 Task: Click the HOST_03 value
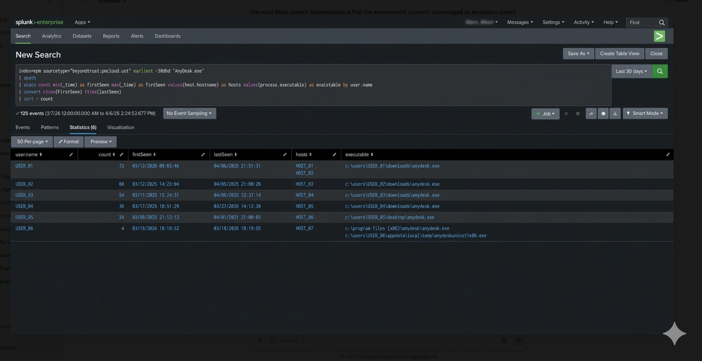[x=304, y=184]
